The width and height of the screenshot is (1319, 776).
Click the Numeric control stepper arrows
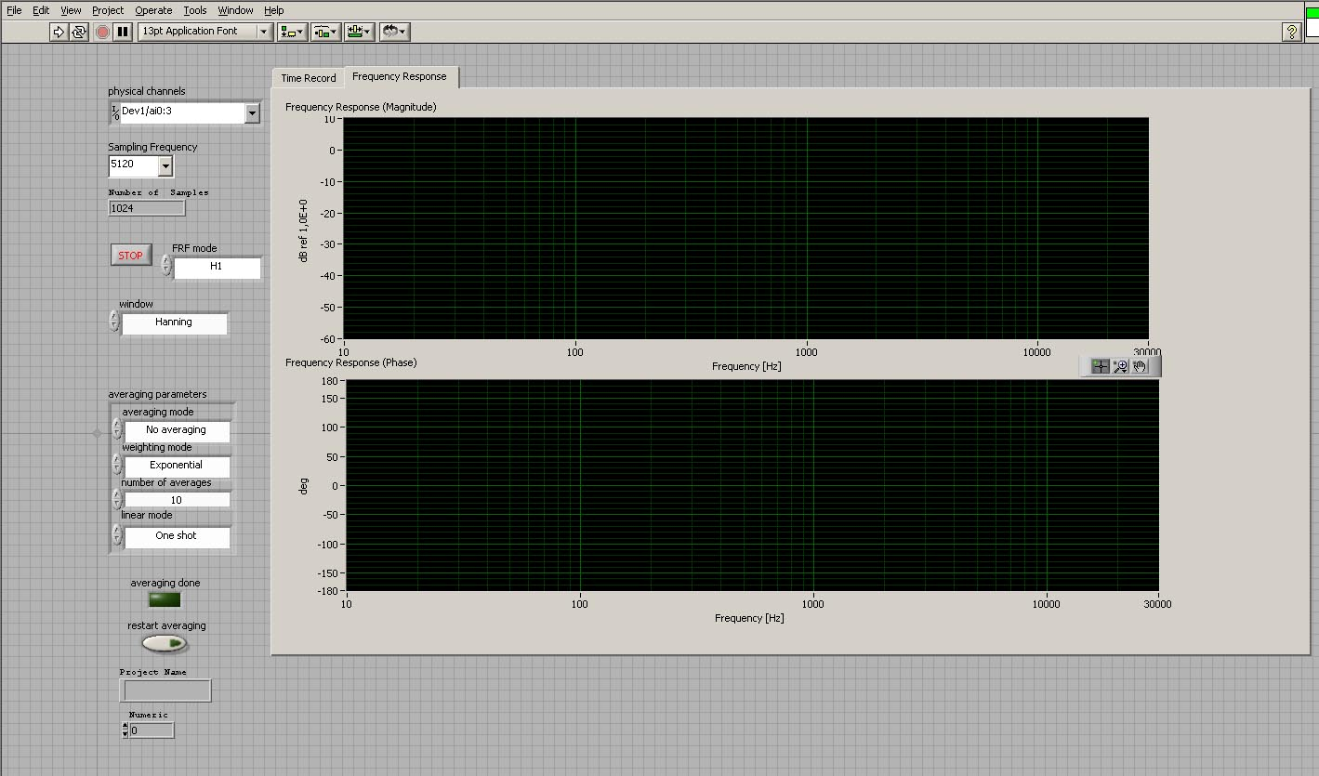[x=125, y=730]
